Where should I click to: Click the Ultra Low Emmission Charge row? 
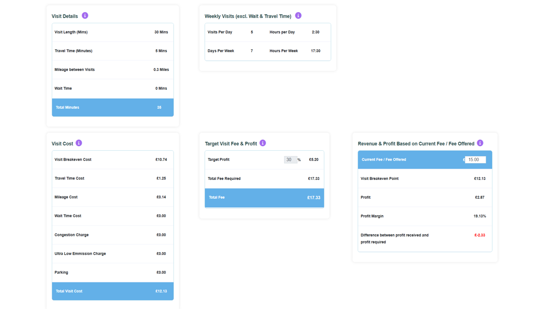(113, 254)
